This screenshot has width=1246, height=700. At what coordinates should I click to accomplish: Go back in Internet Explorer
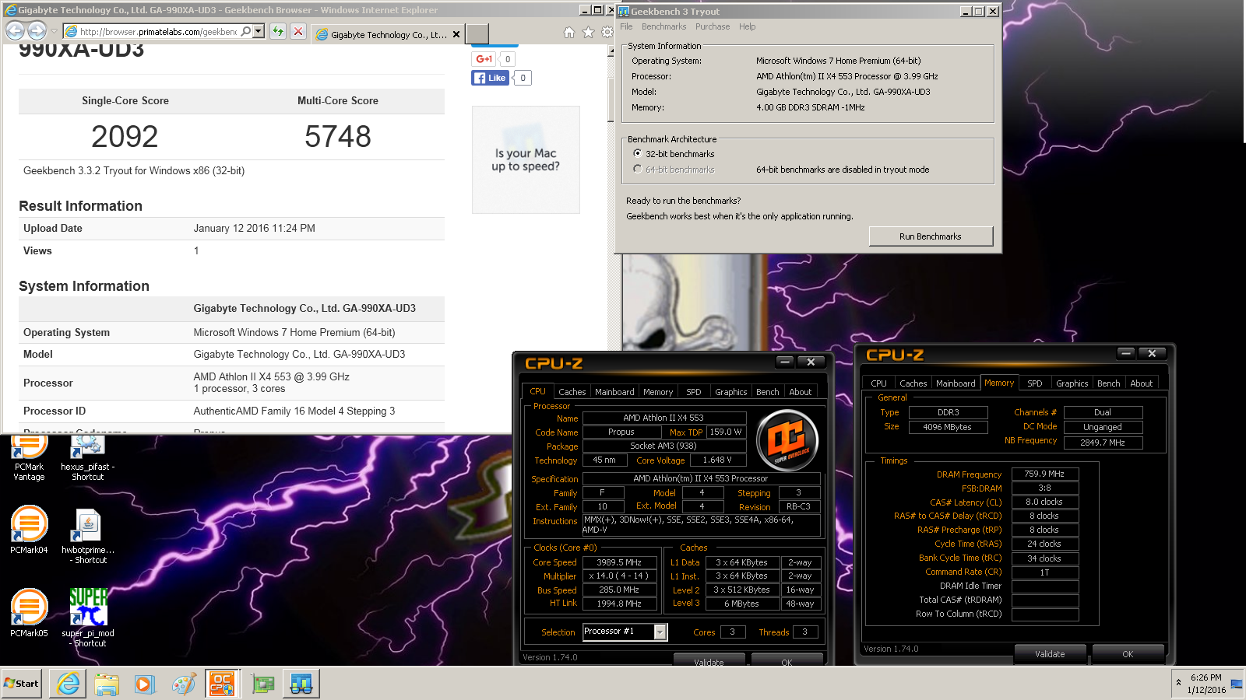coord(15,31)
